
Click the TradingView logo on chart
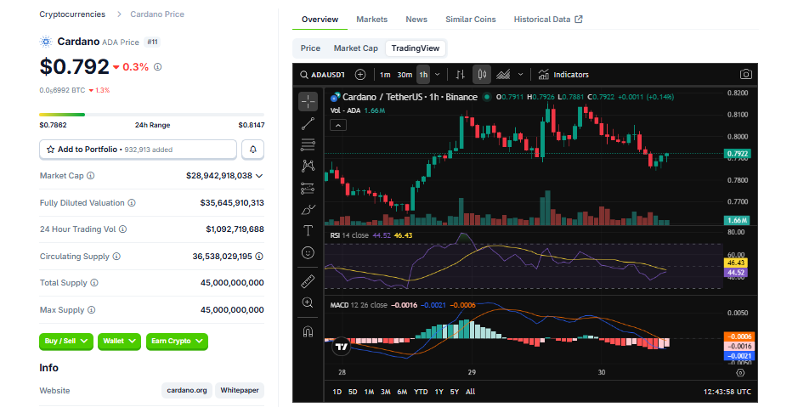tap(342, 347)
